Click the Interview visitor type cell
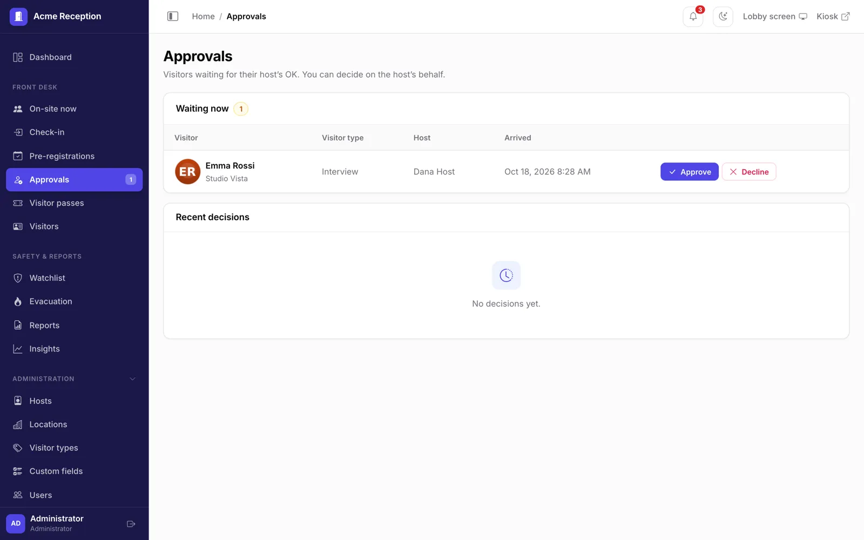Viewport: 864px width, 540px height. [340, 172]
